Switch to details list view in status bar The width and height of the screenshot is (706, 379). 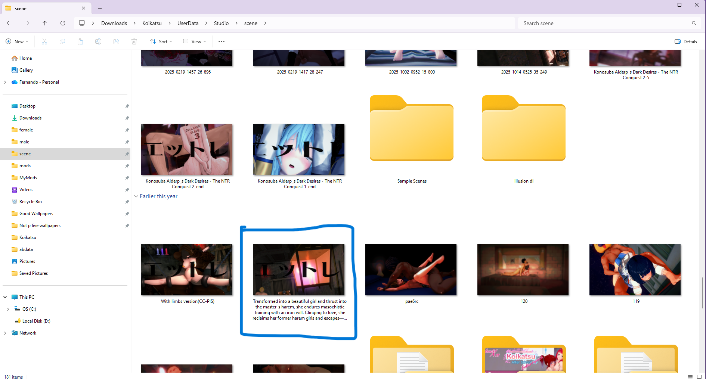tap(690, 377)
